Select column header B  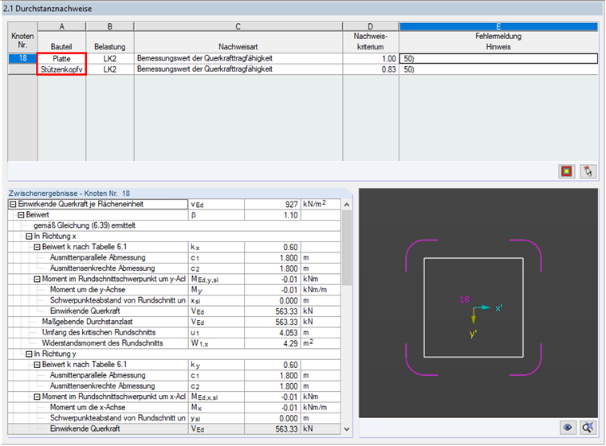tap(110, 26)
